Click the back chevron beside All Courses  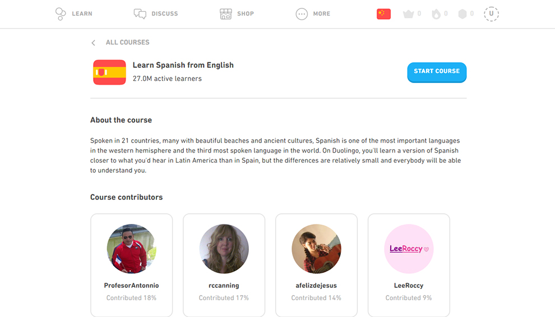click(x=94, y=43)
